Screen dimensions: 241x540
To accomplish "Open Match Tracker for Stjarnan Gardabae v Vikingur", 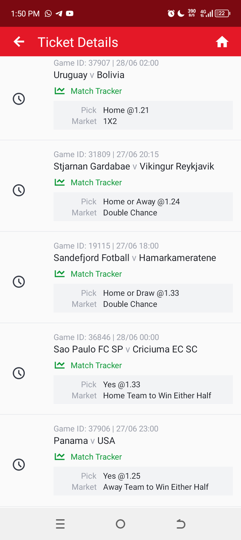I will coord(88,182).
